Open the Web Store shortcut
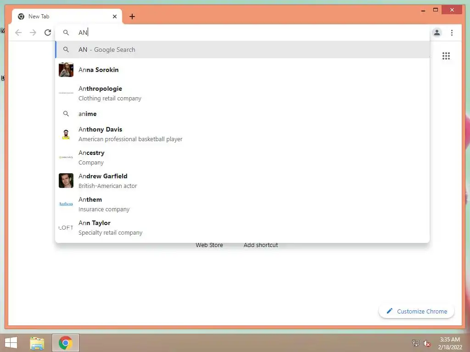 [209, 245]
